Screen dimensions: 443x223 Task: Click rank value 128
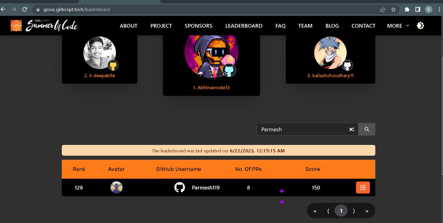(79, 188)
